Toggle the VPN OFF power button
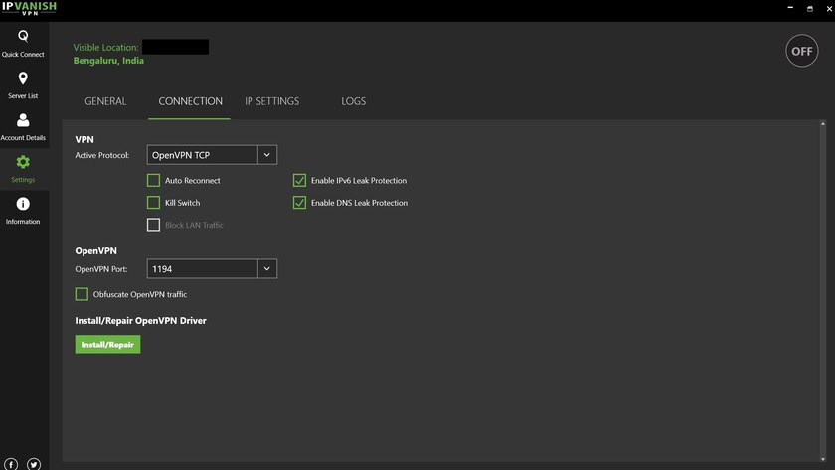This screenshot has width=835, height=470. [801, 51]
